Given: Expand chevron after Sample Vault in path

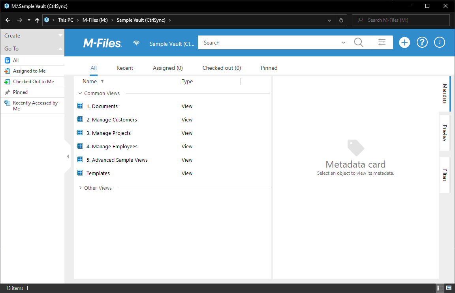Looking at the screenshot, I should [170, 20].
